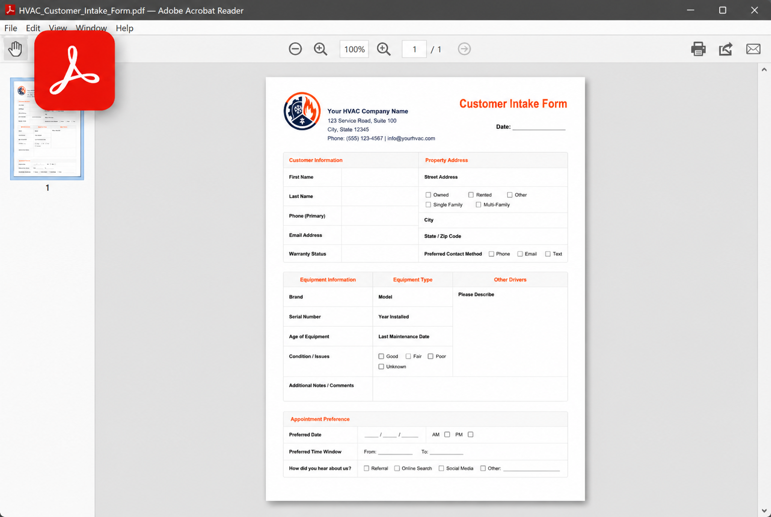The height and width of the screenshot is (517, 771).
Task: Click the Customer Intake Form title
Action: point(513,104)
